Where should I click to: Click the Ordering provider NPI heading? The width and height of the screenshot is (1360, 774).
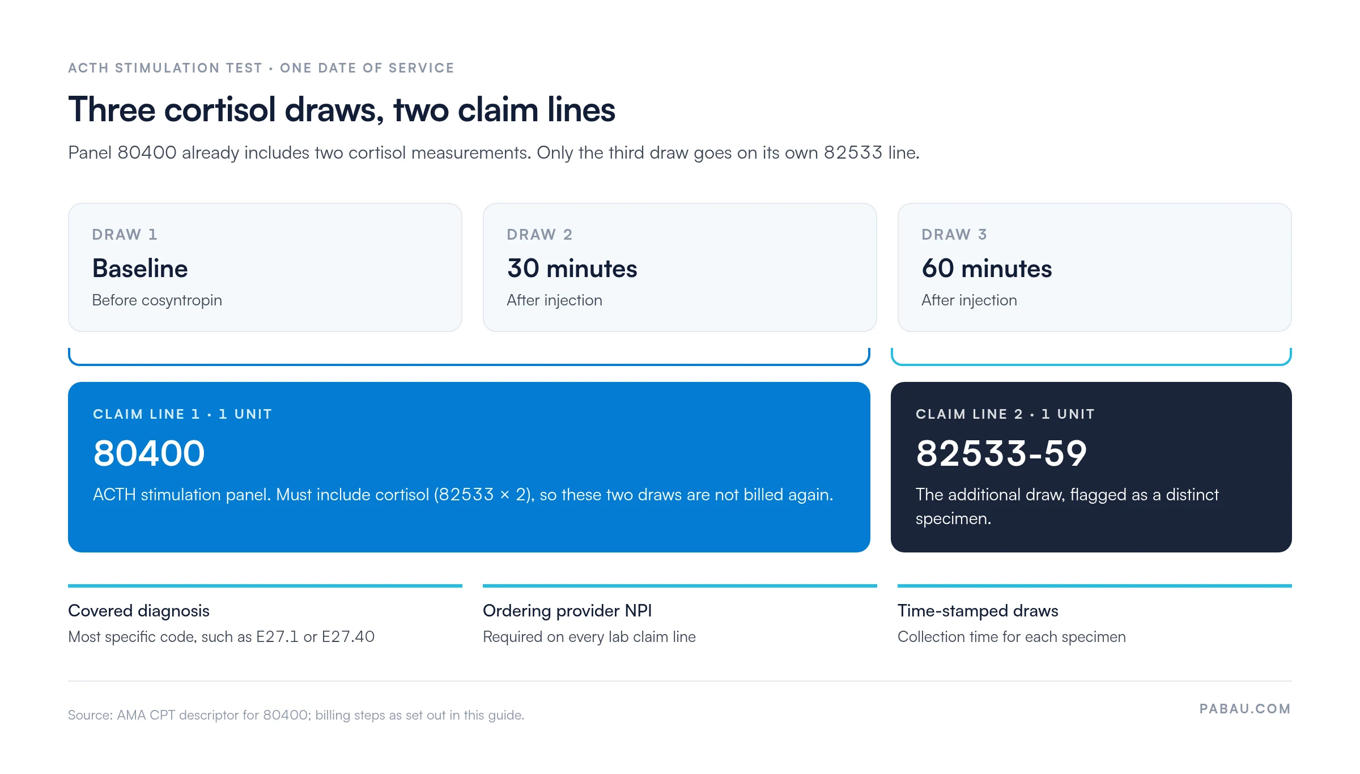click(x=567, y=611)
